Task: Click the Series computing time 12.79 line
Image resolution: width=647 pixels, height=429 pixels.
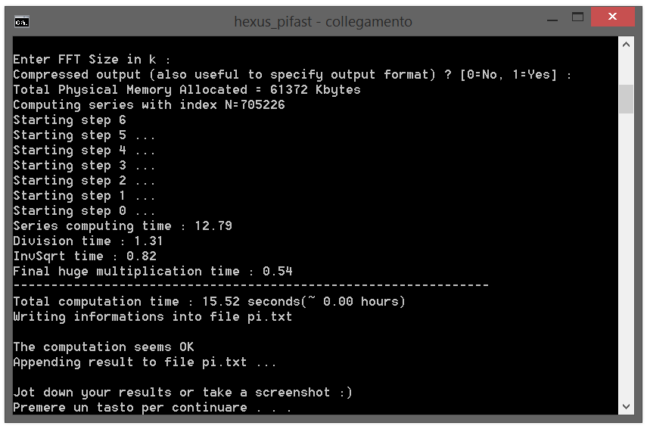Action: (123, 226)
